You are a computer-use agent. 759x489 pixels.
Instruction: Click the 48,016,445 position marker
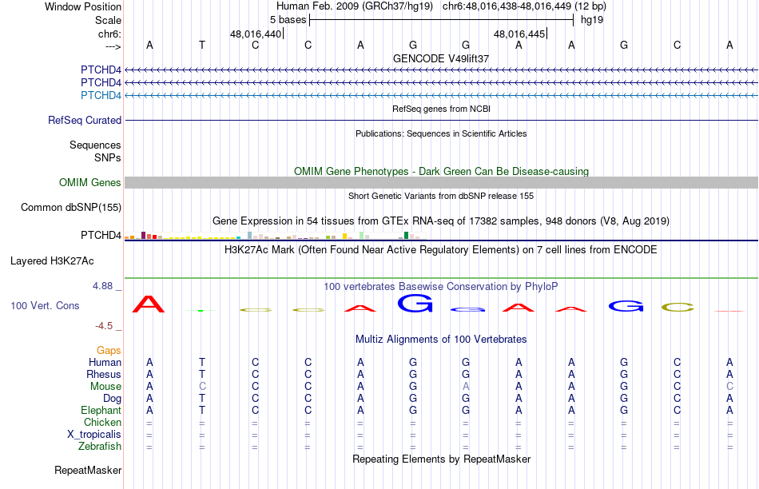pos(520,34)
